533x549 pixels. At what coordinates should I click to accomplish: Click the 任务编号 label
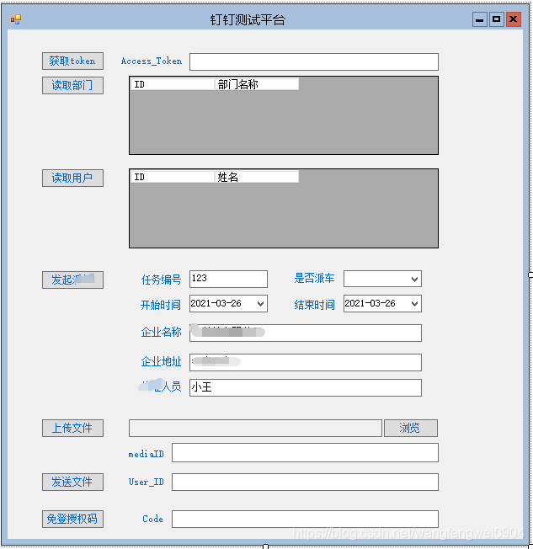[x=161, y=280]
